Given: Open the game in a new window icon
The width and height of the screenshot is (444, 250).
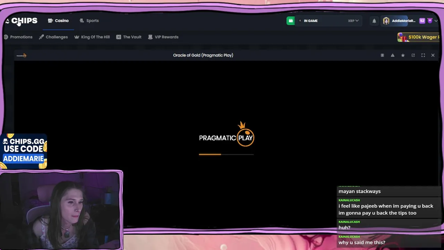Looking at the screenshot, I should click(413, 55).
